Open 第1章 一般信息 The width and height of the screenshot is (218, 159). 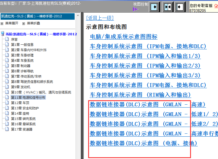(22, 45)
